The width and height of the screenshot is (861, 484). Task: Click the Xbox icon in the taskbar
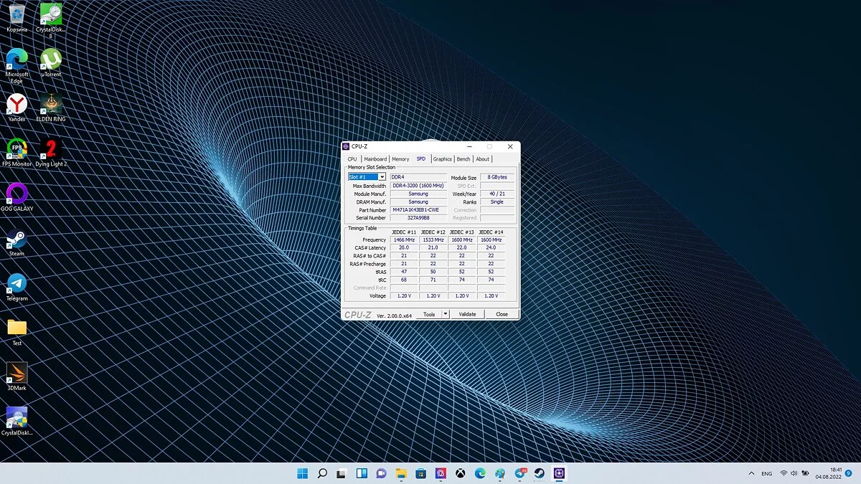[461, 473]
